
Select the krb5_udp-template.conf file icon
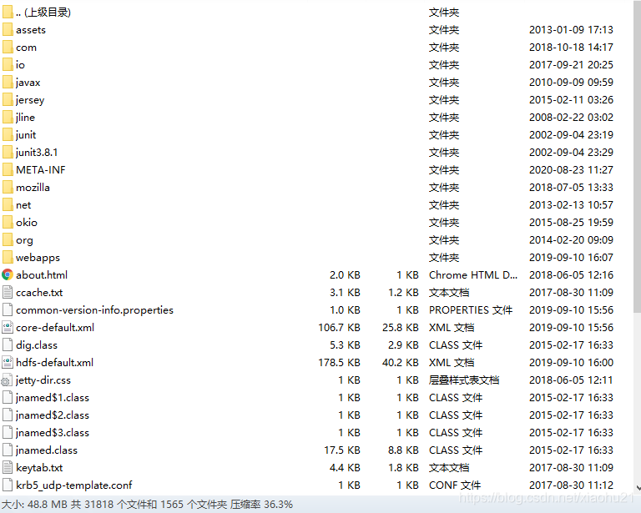pos(8,485)
